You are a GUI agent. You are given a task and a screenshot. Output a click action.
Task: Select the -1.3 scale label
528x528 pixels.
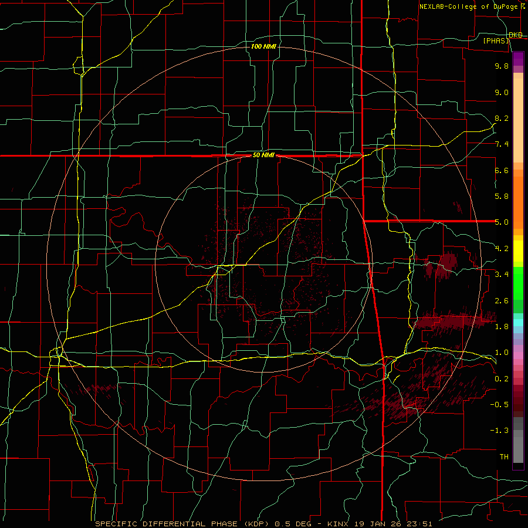tap(499, 431)
